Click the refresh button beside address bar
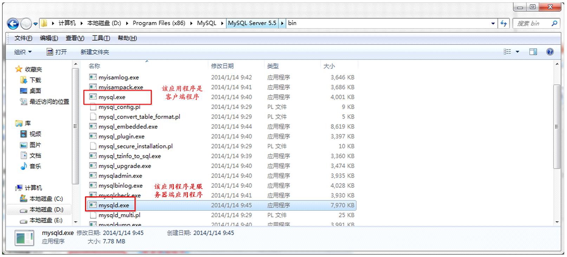The image size is (567, 257). pyautogui.click(x=504, y=23)
